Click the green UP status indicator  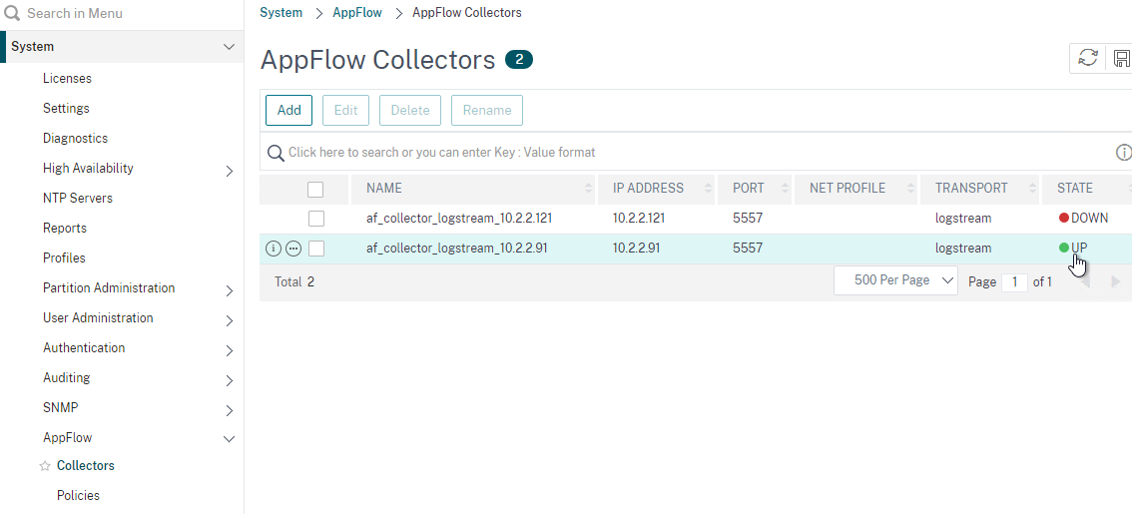pos(1064,248)
